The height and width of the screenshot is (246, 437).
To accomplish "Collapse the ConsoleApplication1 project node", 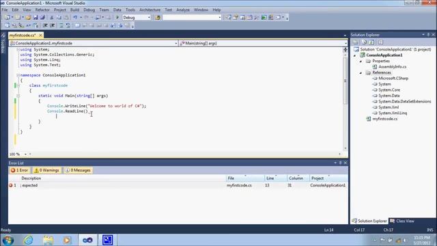I will pos(355,55).
